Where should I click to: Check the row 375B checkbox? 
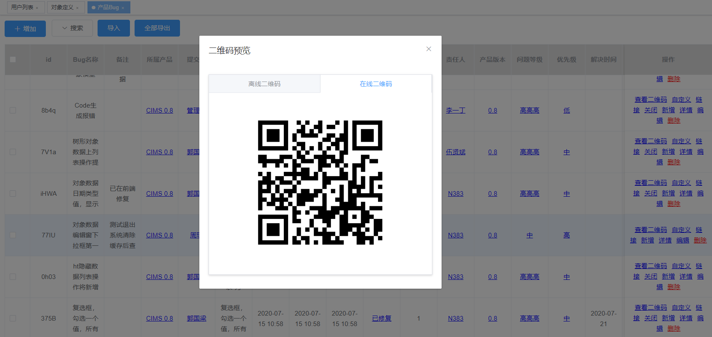coord(13,318)
